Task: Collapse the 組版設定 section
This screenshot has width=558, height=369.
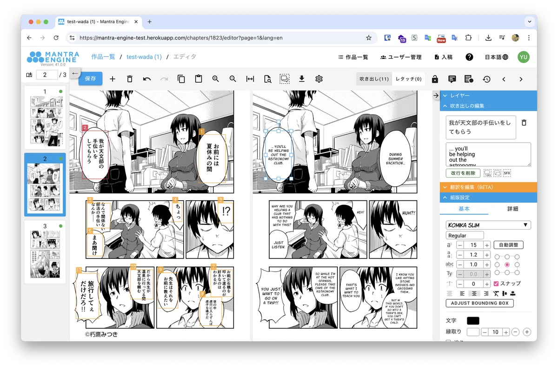Action: point(488,198)
